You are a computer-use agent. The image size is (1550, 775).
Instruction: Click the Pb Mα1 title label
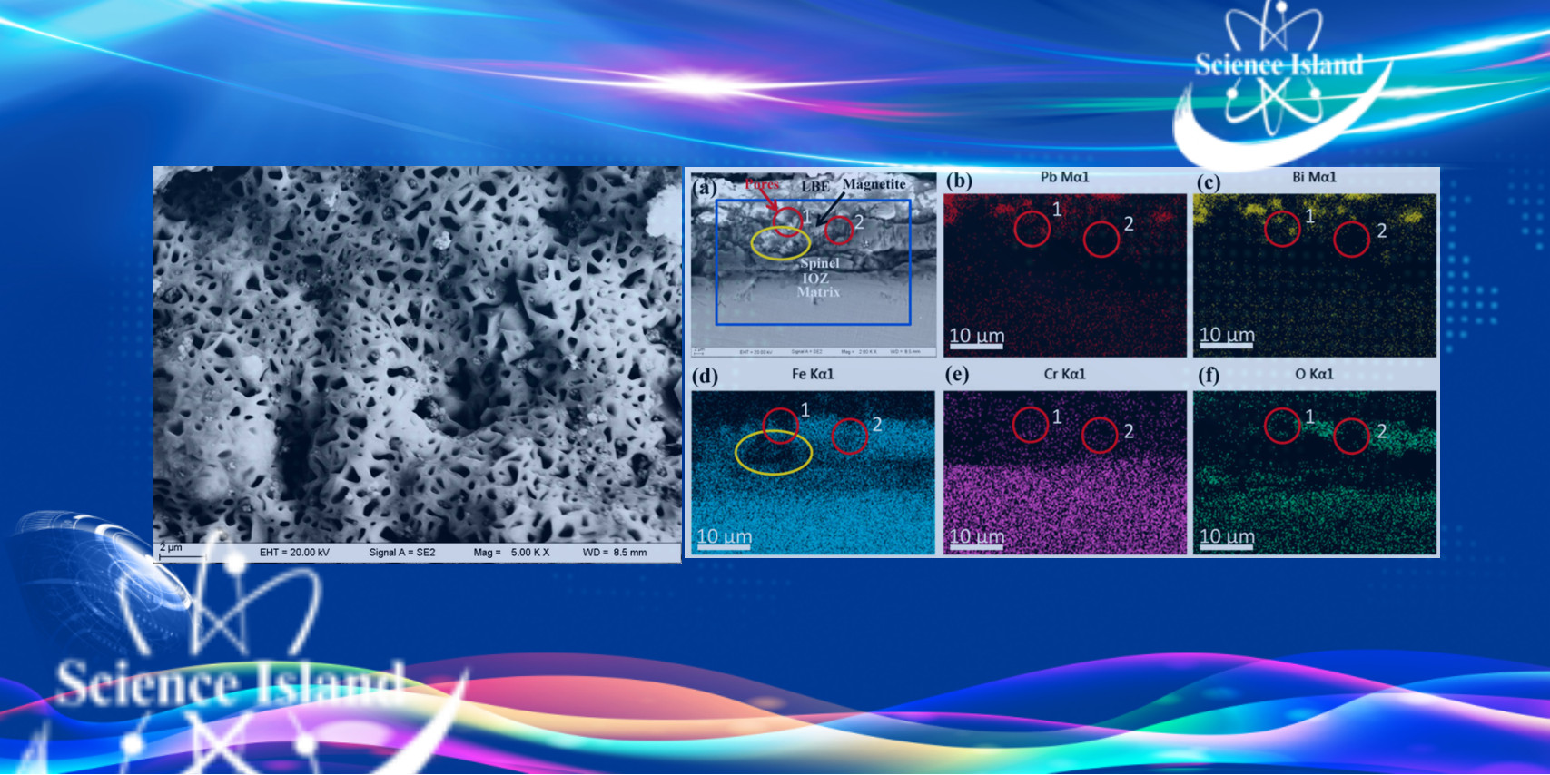(1064, 177)
